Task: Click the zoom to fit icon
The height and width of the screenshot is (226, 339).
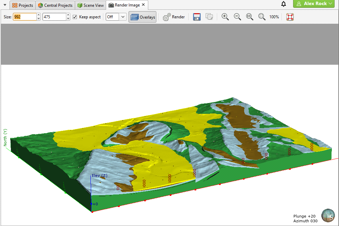Action: (x=262, y=17)
